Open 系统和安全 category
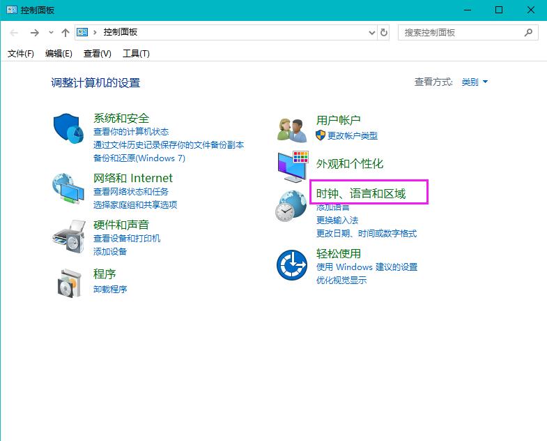The image size is (547, 441). [x=121, y=119]
